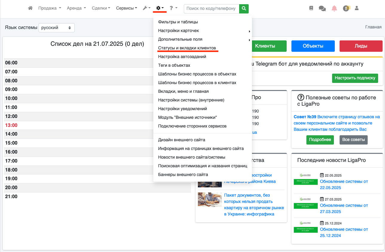Click the notification bell icon
Image resolution: width=385 pixels, height=252 pixels.
click(x=334, y=8)
